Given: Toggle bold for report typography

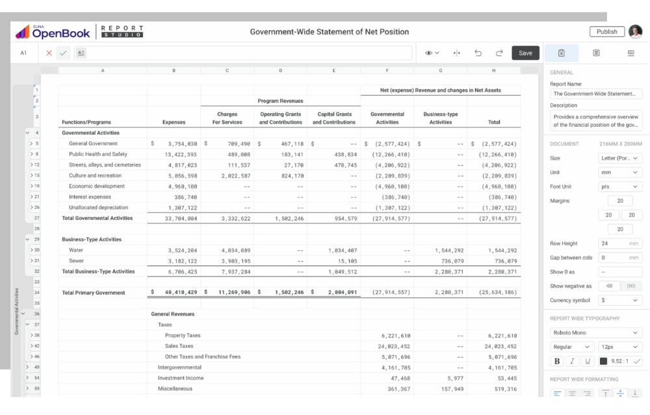Looking at the screenshot, I should click(x=557, y=361).
